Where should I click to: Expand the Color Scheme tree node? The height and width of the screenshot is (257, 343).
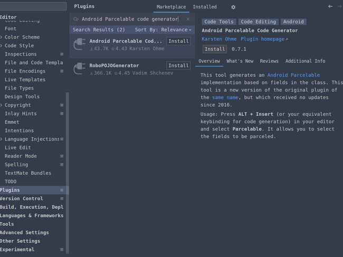(1, 37)
